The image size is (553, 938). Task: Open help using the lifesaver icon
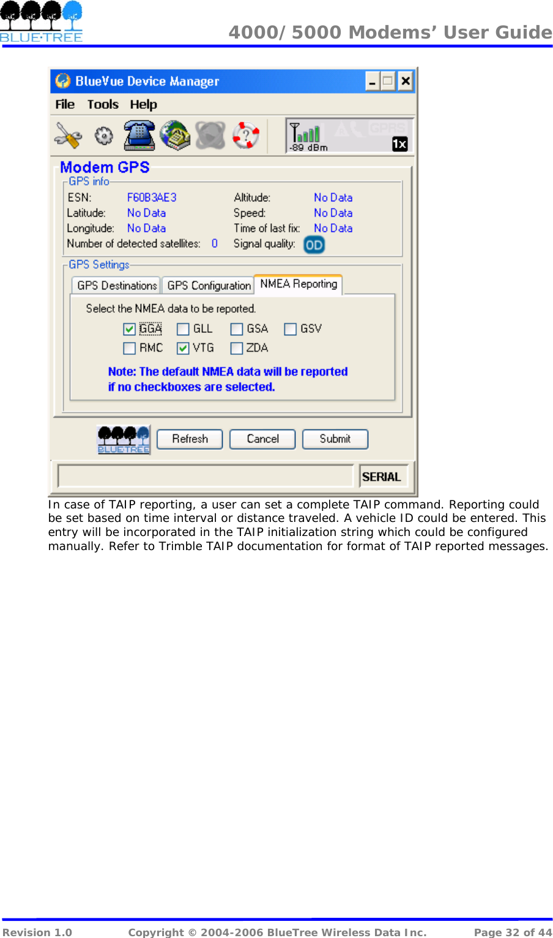click(x=245, y=135)
